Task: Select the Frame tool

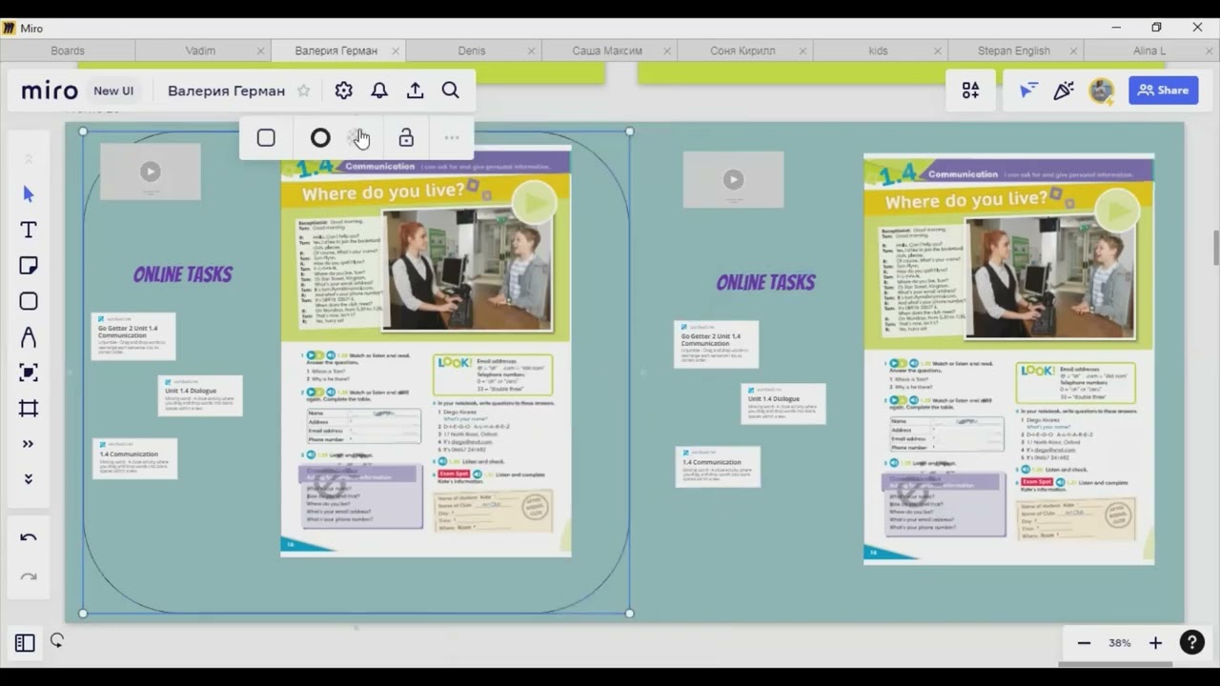Action: coord(29,409)
